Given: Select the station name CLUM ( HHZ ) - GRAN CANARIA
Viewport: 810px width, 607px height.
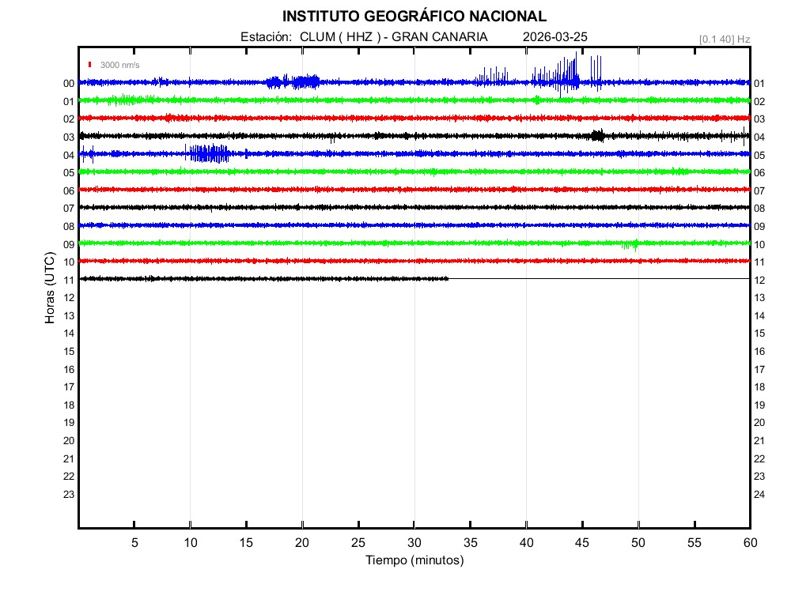Looking at the screenshot, I should [x=393, y=37].
